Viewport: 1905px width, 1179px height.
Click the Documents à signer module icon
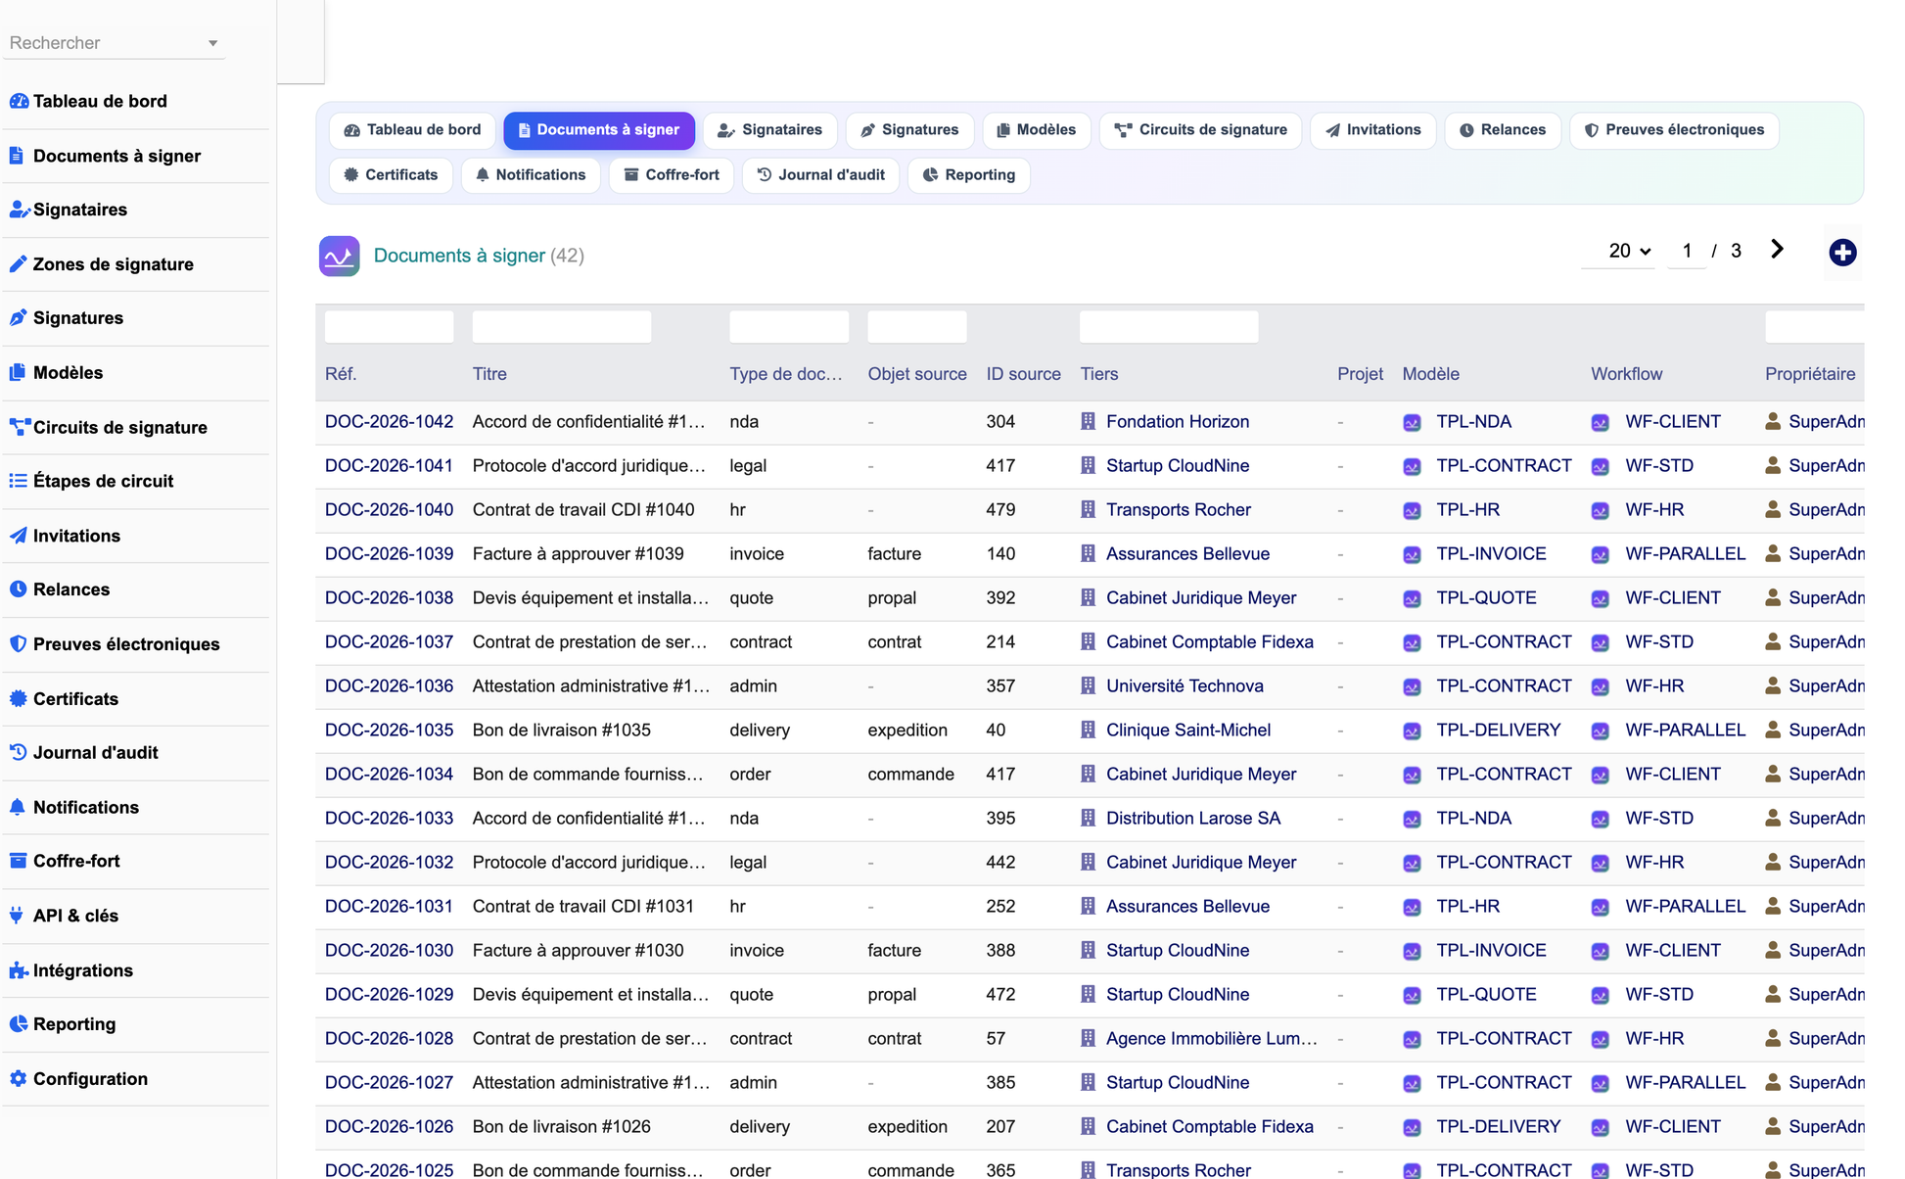pos(339,257)
